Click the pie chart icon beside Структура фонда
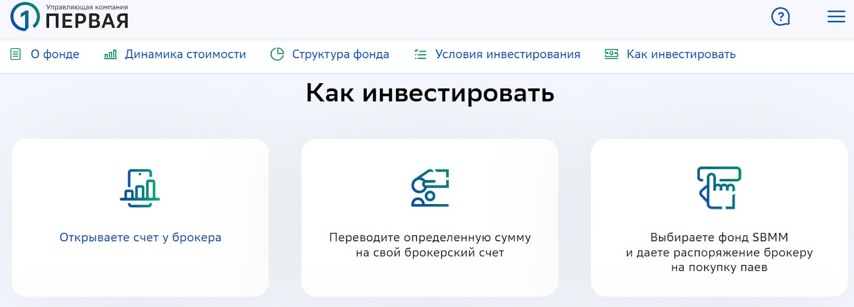Screen dimensions: 854x307 point(277,54)
